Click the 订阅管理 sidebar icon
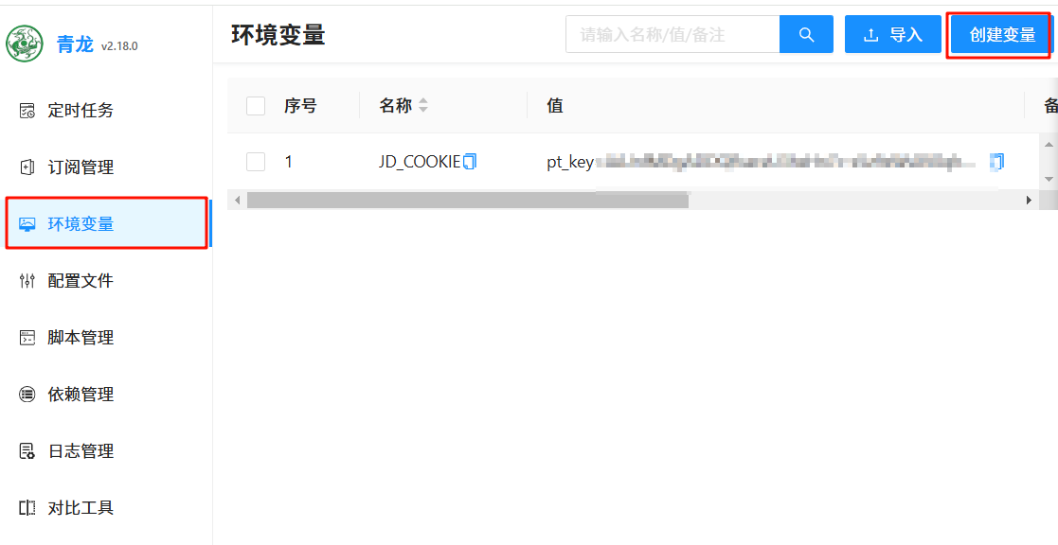1058x545 pixels. click(27, 167)
